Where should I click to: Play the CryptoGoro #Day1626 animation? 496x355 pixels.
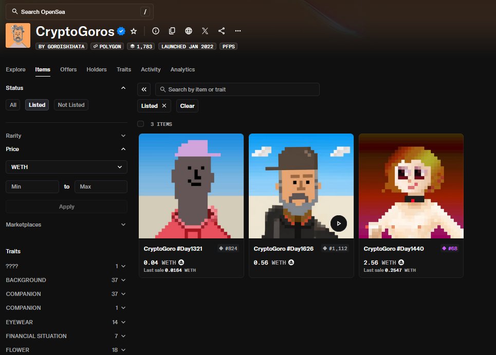coord(339,223)
